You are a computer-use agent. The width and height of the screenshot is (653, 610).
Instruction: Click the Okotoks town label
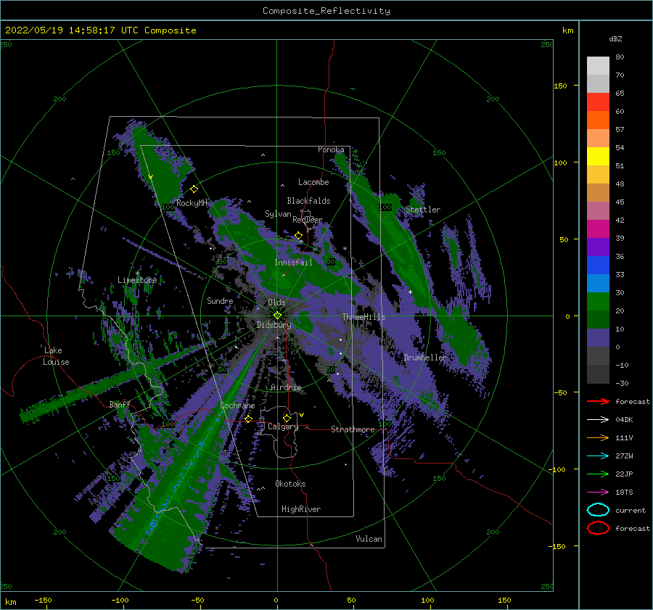(290, 484)
